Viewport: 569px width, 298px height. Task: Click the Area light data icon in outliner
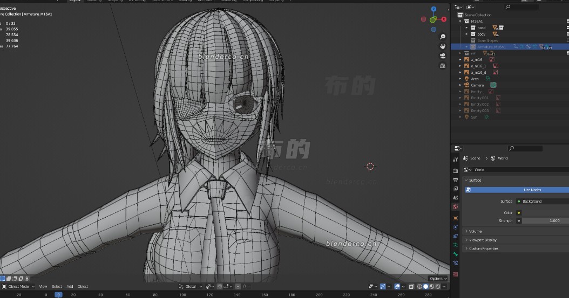(x=488, y=79)
